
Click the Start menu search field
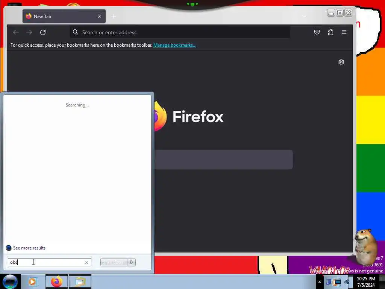tap(49, 262)
